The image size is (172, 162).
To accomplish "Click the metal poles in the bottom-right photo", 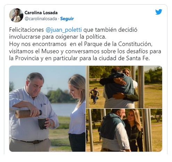I will [x=147, y=130].
